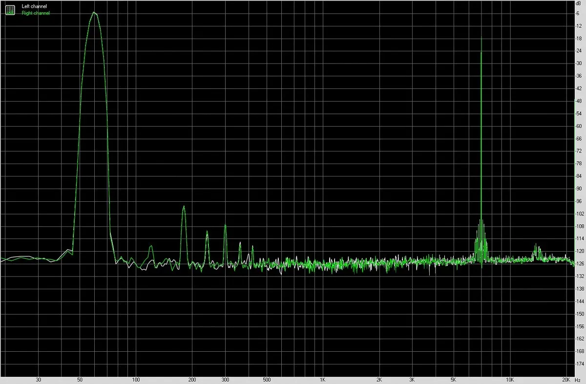Click the -96 dB axis value
The image size is (586, 384).
(x=579, y=201)
